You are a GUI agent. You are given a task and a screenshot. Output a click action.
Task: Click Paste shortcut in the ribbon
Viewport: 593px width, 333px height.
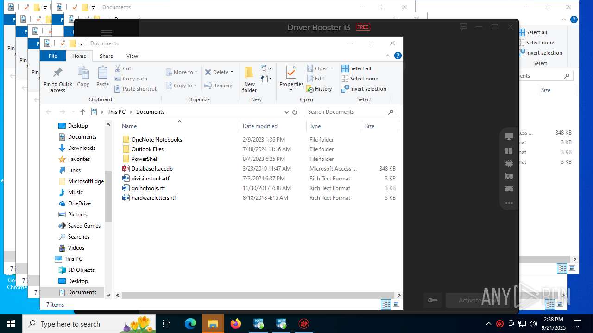click(x=136, y=89)
